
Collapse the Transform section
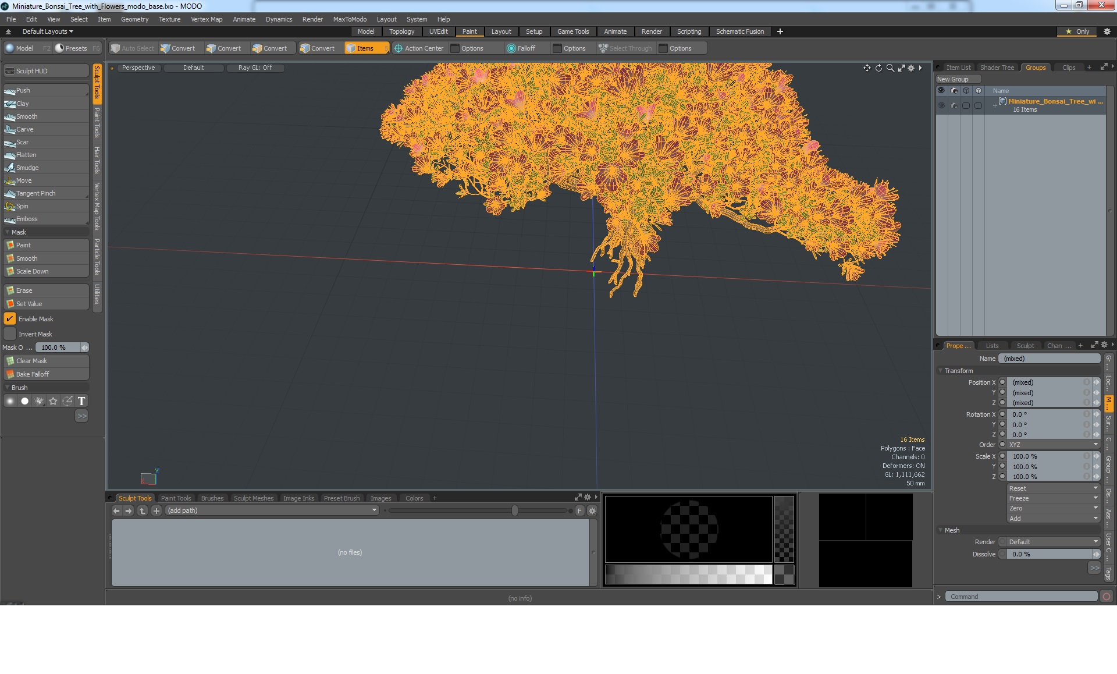(x=940, y=371)
